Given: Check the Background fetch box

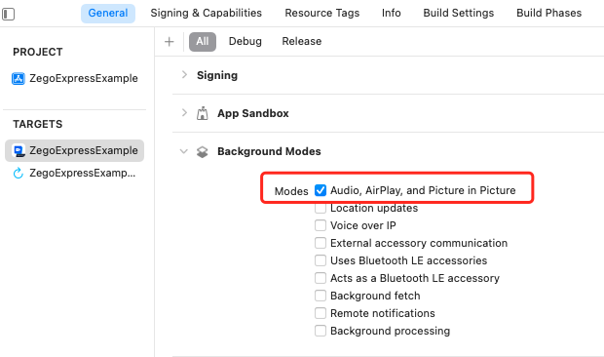Looking at the screenshot, I should coord(321,296).
